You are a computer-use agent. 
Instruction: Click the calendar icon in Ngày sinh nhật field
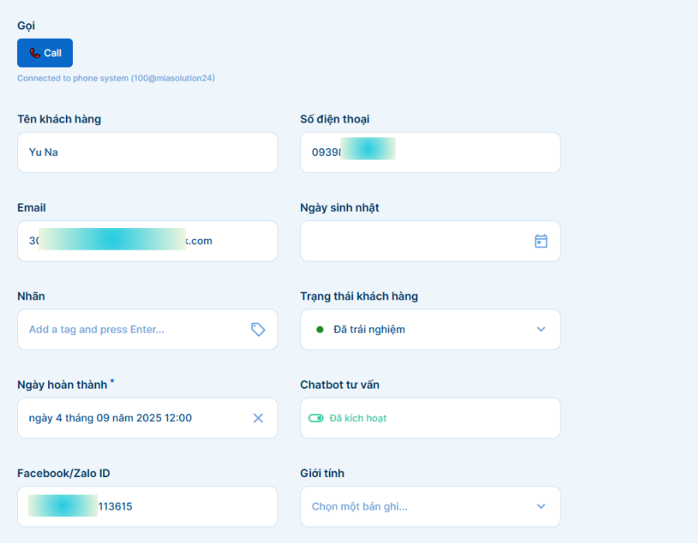541,241
